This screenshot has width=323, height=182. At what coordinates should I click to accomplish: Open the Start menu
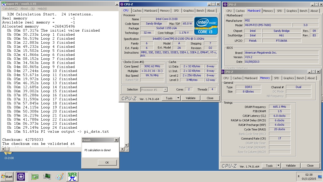click(x=7, y=176)
